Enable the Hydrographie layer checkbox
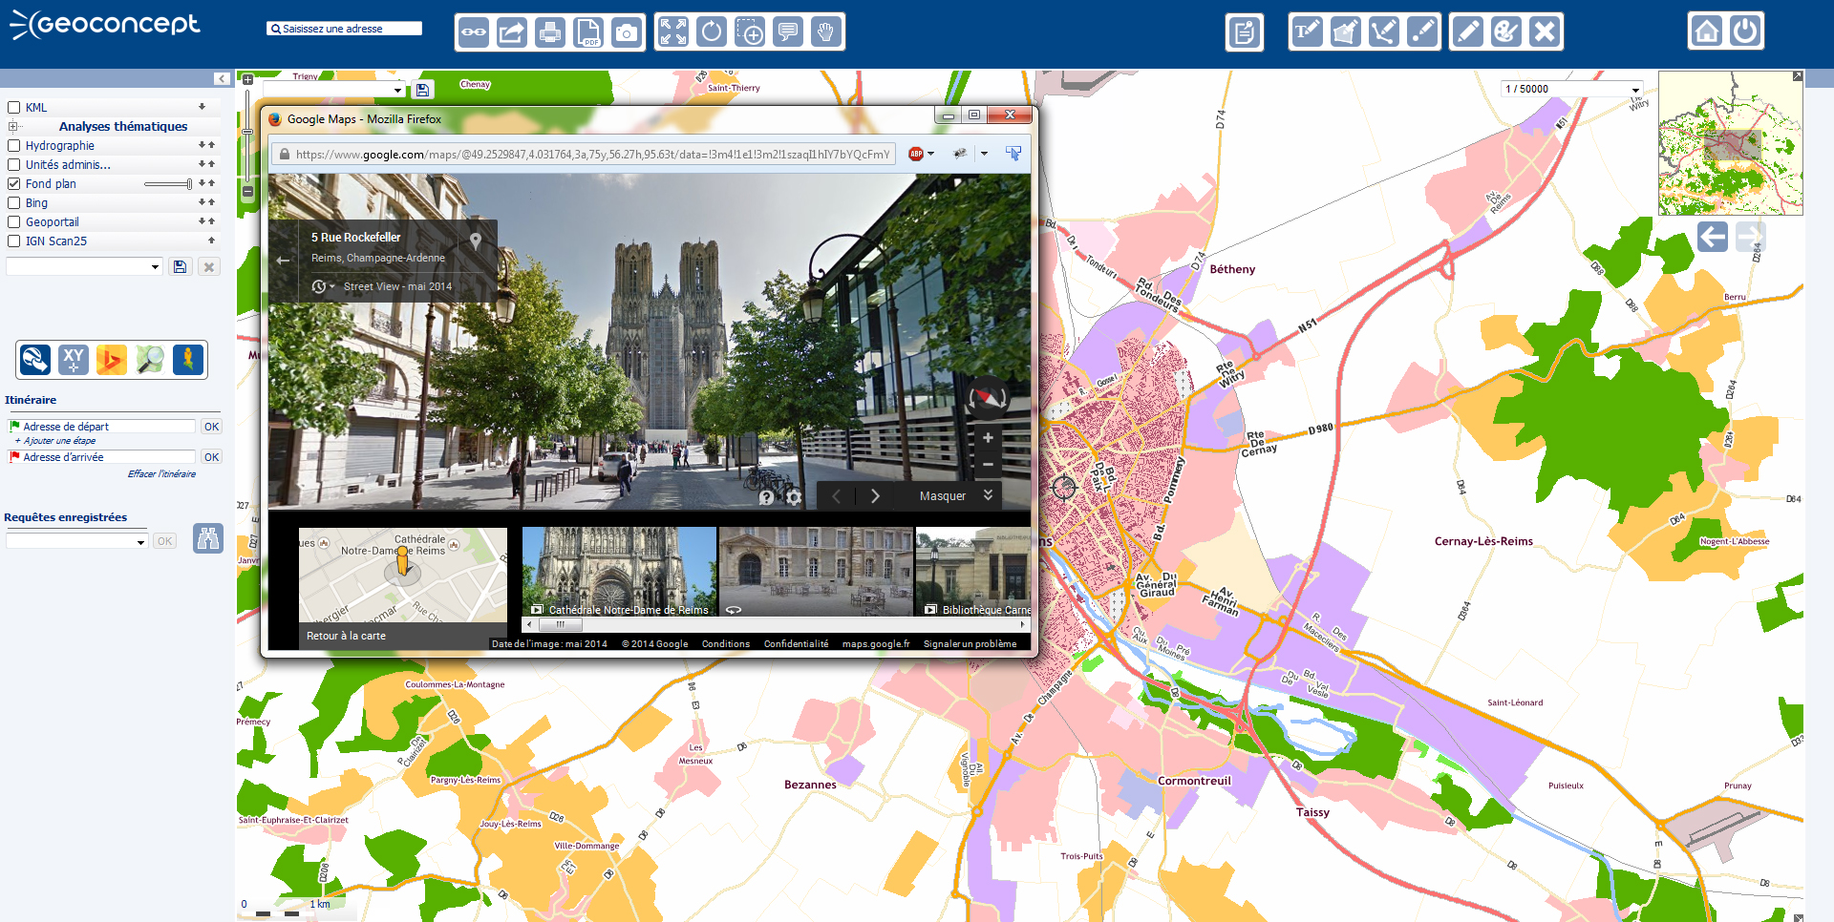The width and height of the screenshot is (1834, 922). click(x=14, y=146)
